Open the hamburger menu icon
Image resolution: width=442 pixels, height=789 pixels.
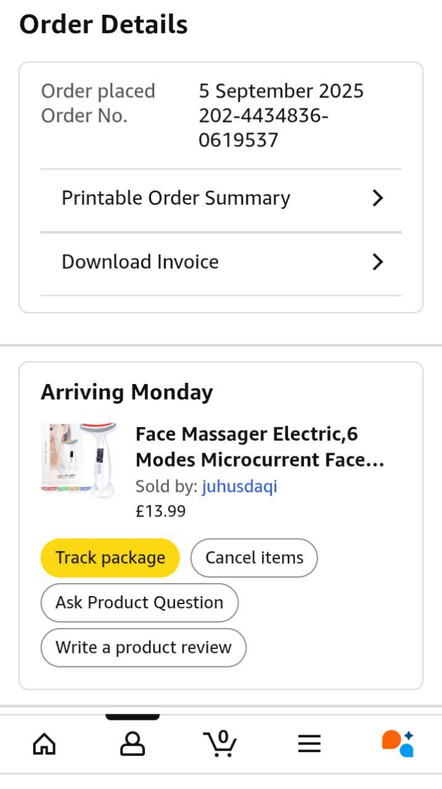[309, 744]
